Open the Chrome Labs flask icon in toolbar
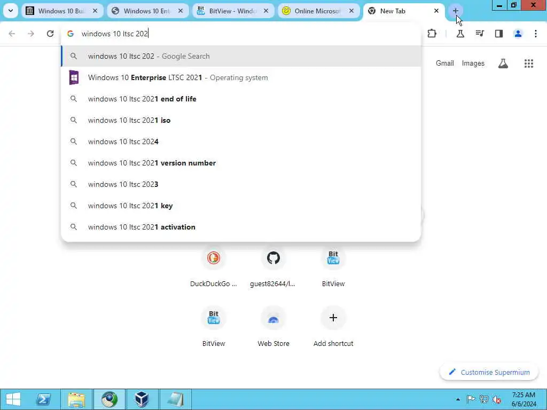Viewport: 547px width, 410px height. pyautogui.click(x=460, y=34)
